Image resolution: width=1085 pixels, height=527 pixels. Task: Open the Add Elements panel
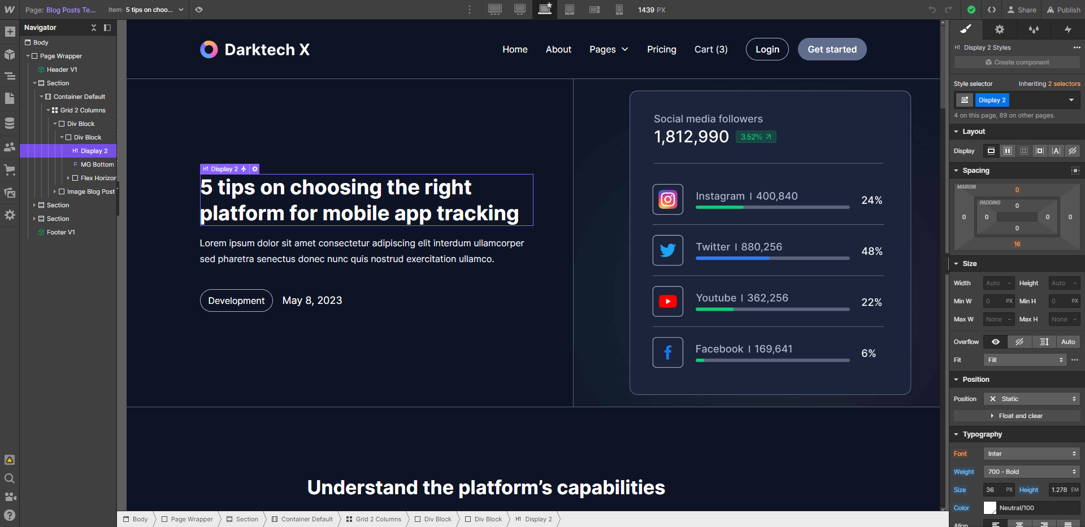tap(10, 32)
